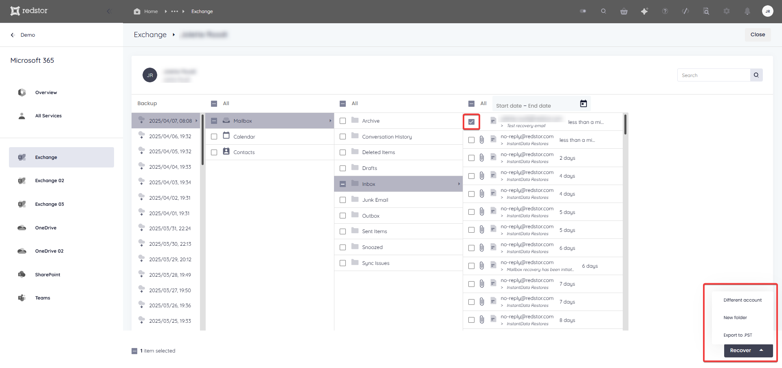Use the email list scrollbar handle

[x=625, y=124]
